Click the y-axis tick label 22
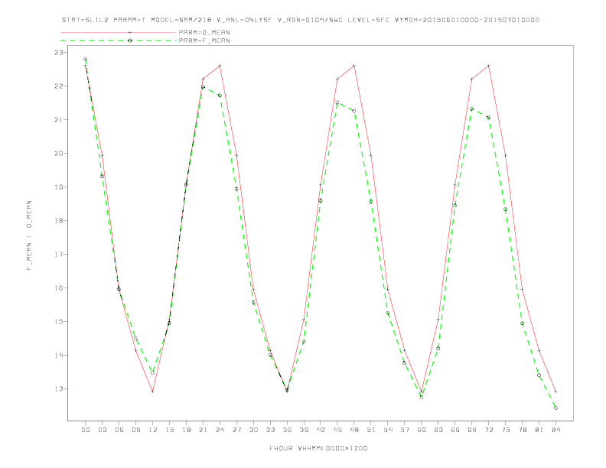606x468 pixels. (60, 86)
